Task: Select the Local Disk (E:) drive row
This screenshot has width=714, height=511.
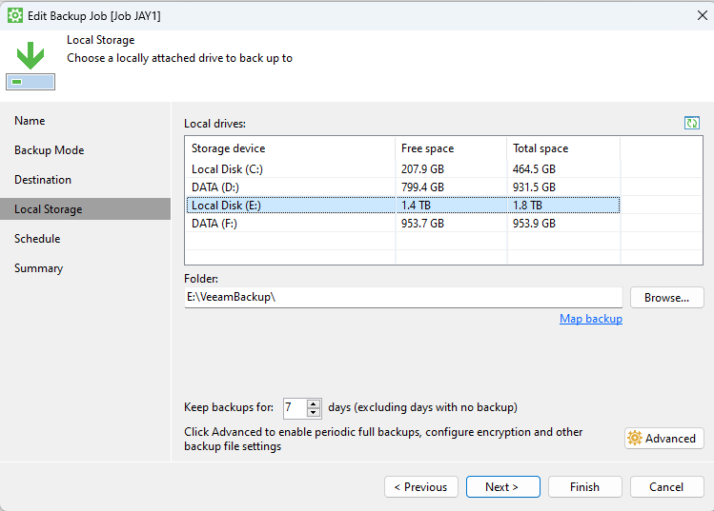Action: pos(402,206)
